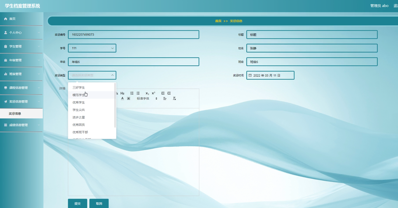
Task: Insert an ordered numbered list
Action: point(132,93)
